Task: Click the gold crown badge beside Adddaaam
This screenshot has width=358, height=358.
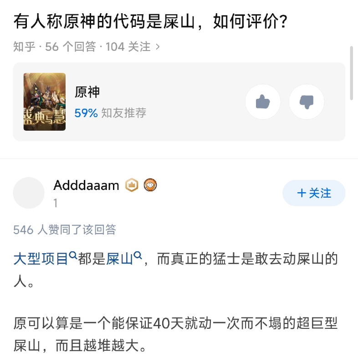Action: [132, 185]
